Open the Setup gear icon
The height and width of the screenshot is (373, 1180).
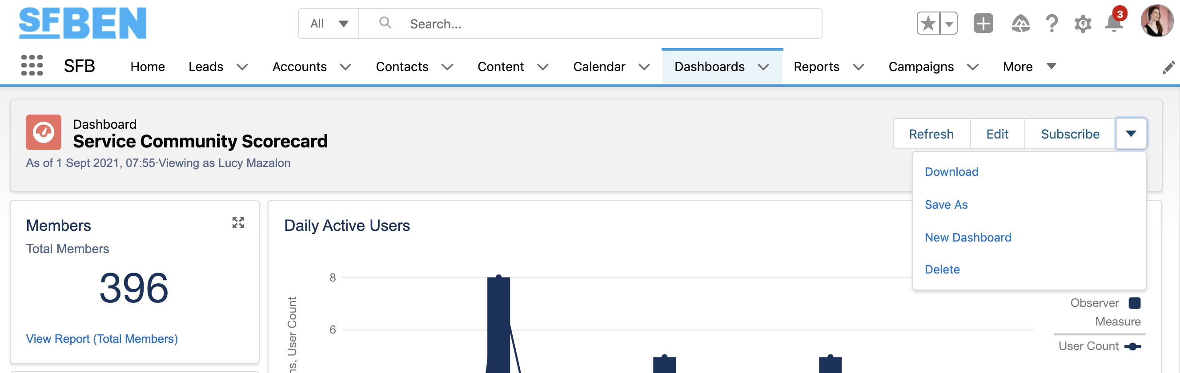click(x=1083, y=24)
